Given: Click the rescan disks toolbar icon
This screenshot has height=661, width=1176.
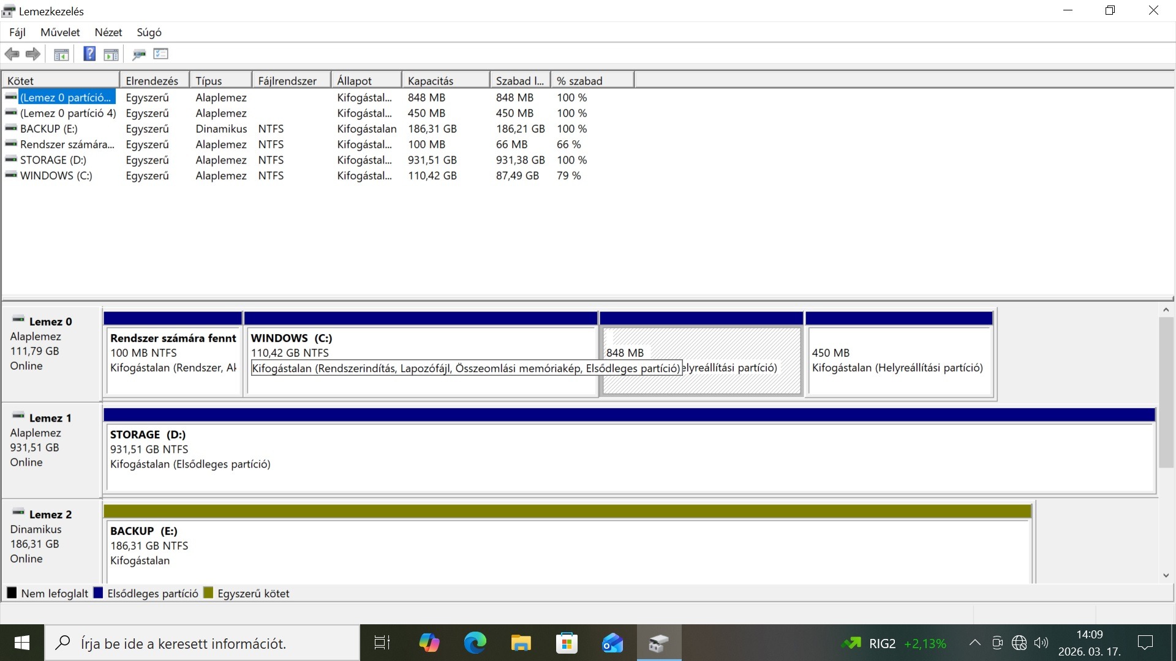Looking at the screenshot, I should tap(139, 54).
